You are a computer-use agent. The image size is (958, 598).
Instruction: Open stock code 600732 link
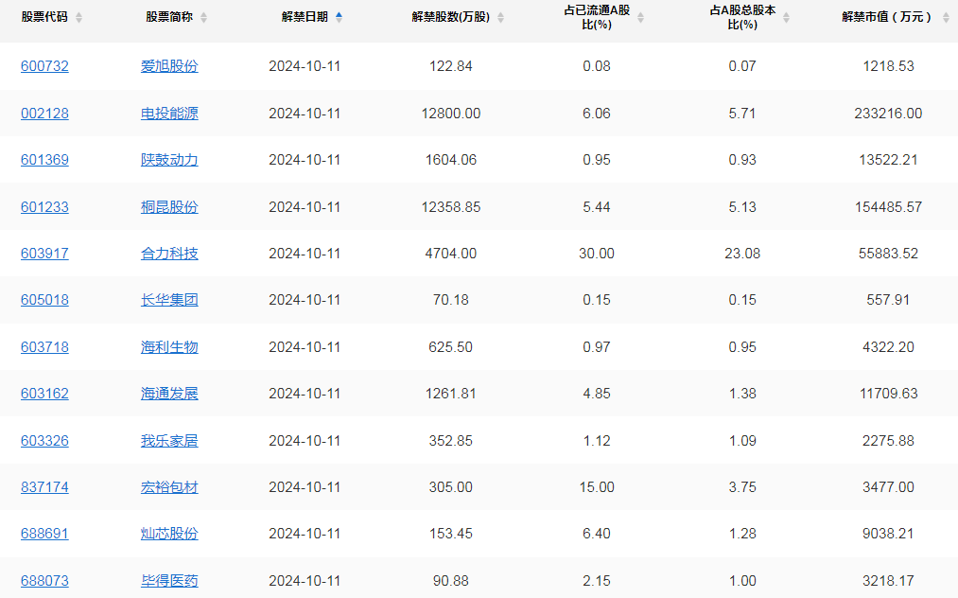point(44,66)
